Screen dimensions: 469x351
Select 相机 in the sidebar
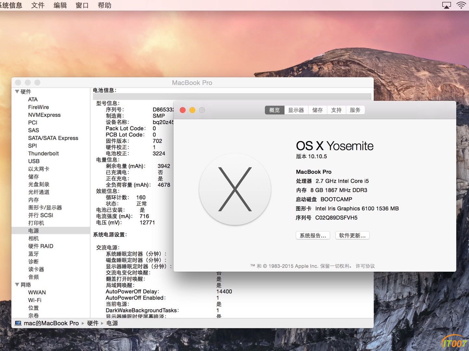(x=33, y=239)
